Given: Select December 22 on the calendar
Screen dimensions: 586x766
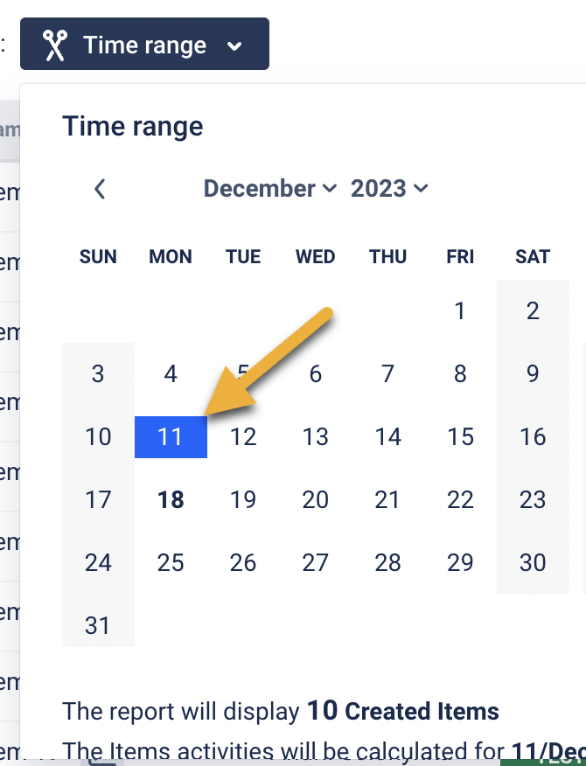Looking at the screenshot, I should (460, 499).
